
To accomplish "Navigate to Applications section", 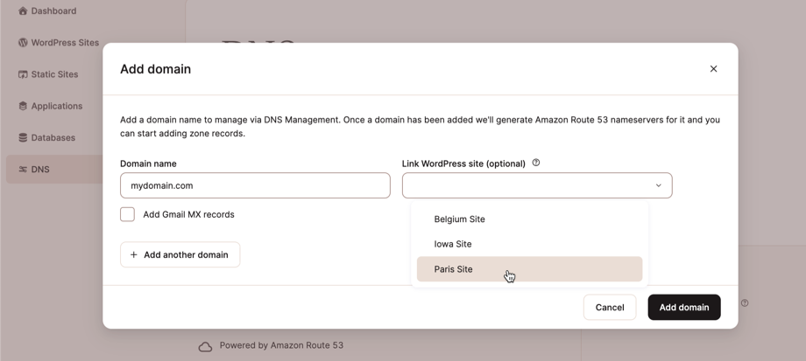I will [51, 106].
